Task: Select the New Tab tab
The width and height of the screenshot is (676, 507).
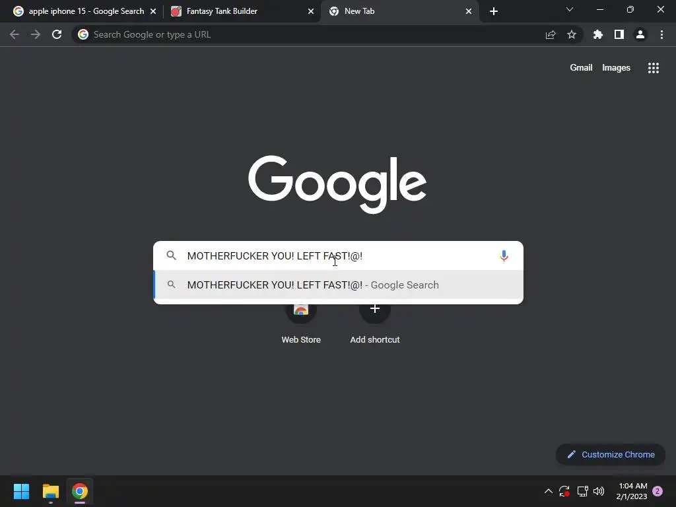Action: click(x=399, y=11)
